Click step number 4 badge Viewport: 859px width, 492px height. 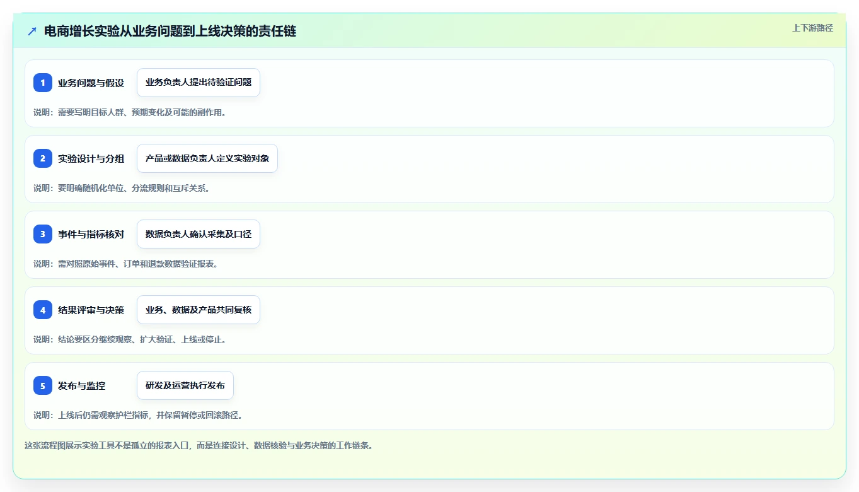[43, 310]
